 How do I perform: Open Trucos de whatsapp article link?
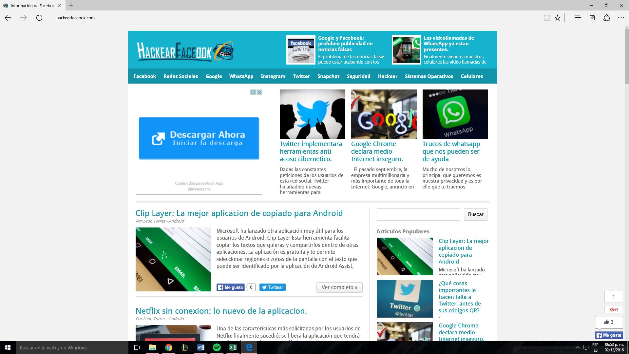pos(451,151)
